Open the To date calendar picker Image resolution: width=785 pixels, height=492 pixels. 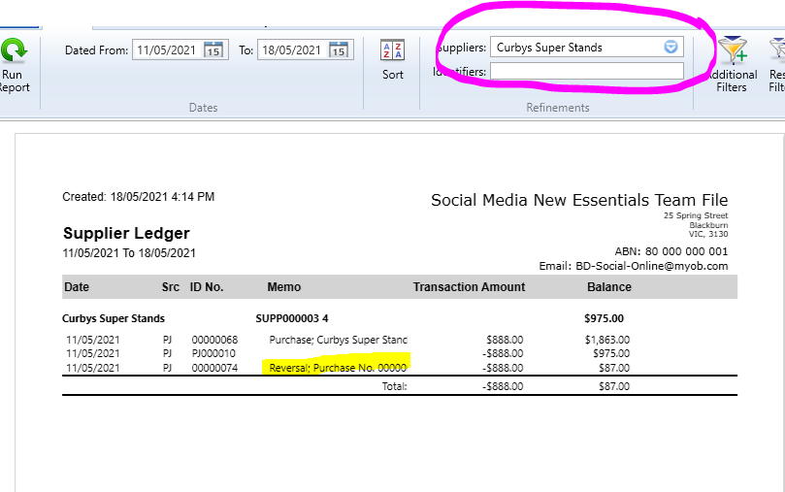click(x=339, y=50)
